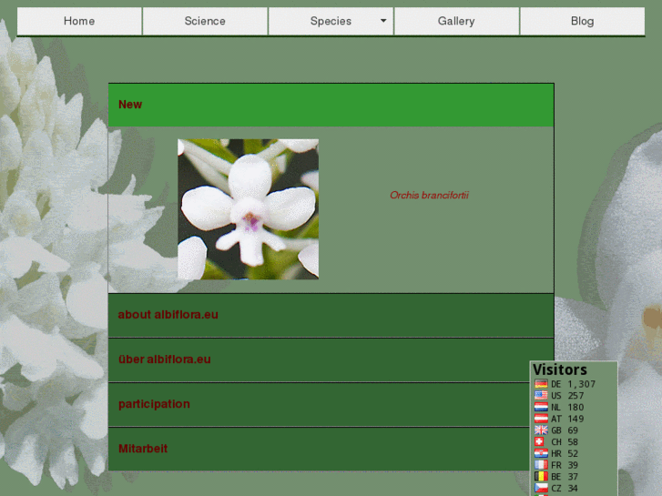
Task: Click the Great Britain flag icon
Action: pos(541,430)
